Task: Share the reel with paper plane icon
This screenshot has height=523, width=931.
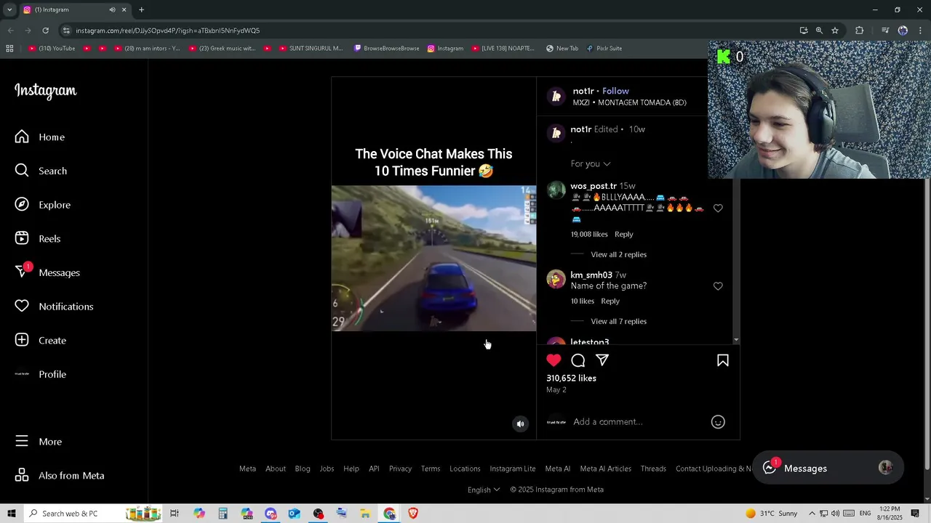Action: [602, 360]
